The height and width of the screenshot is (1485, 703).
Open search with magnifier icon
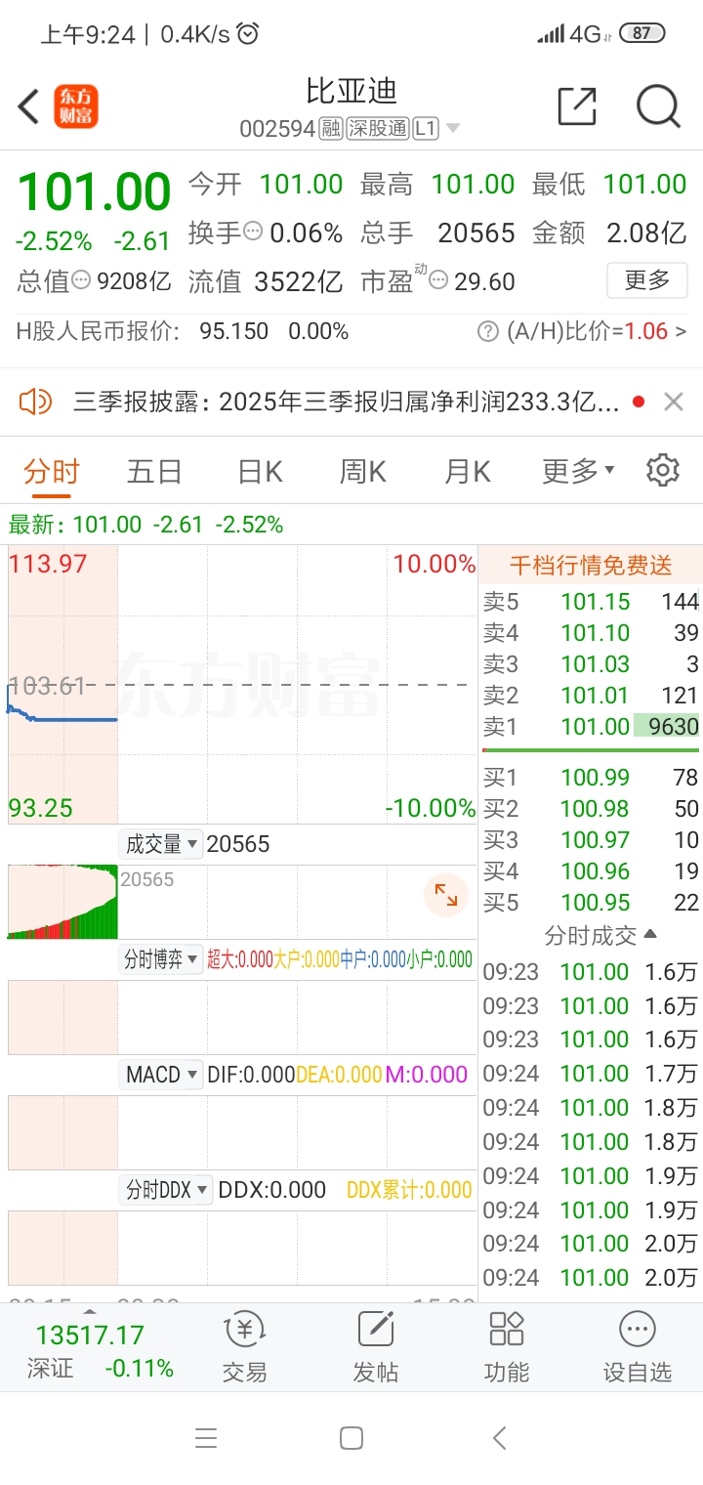658,106
